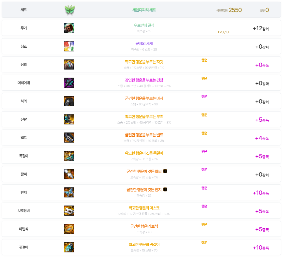Click the Serendipity set butterfly icon

click(69, 10)
